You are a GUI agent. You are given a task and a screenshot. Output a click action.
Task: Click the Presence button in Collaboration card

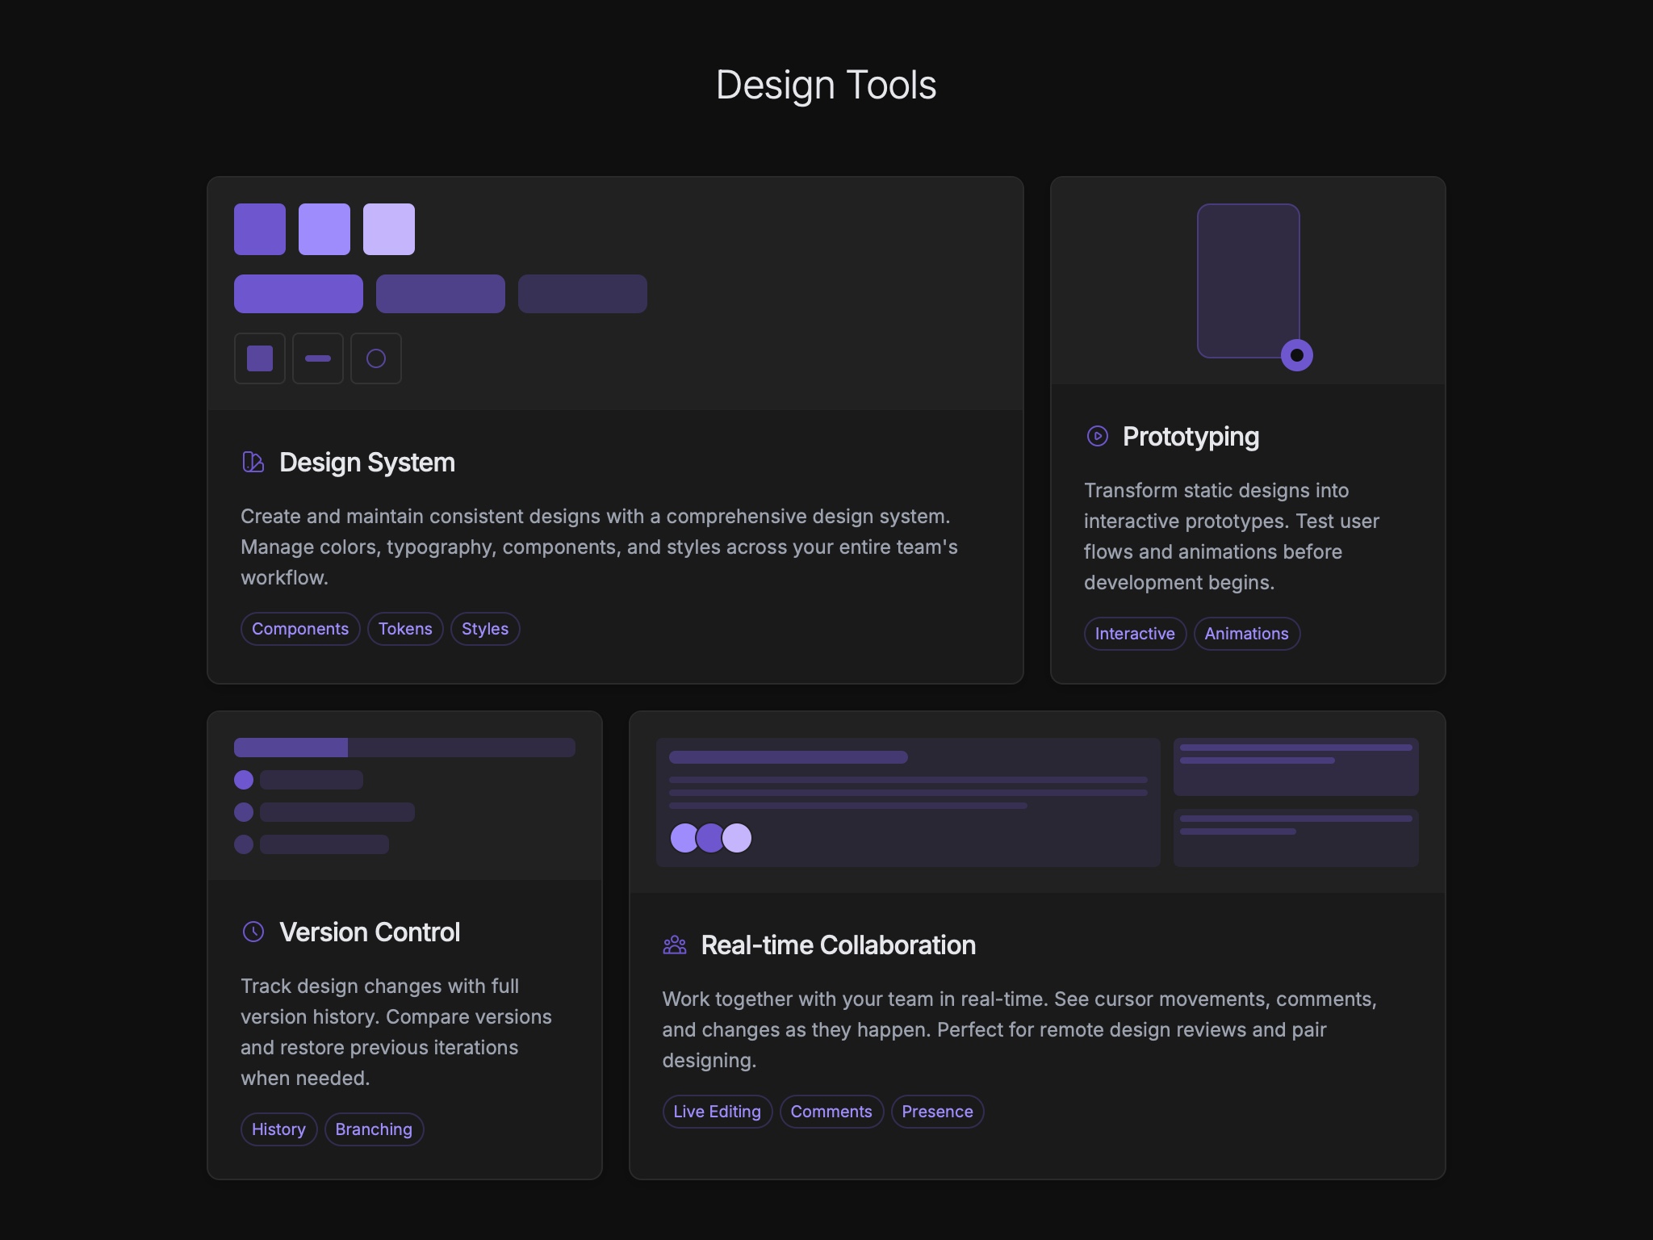937,1112
